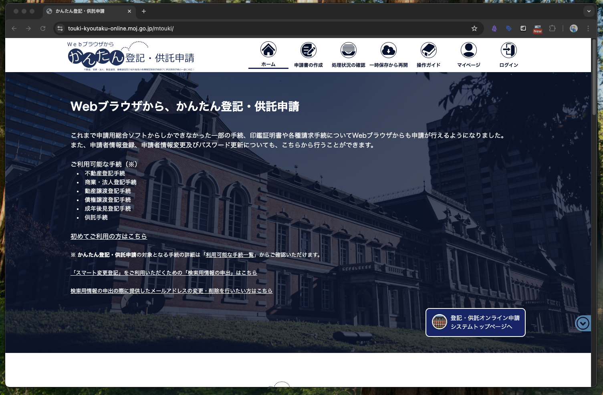Click the ログイン login icon

(x=508, y=50)
